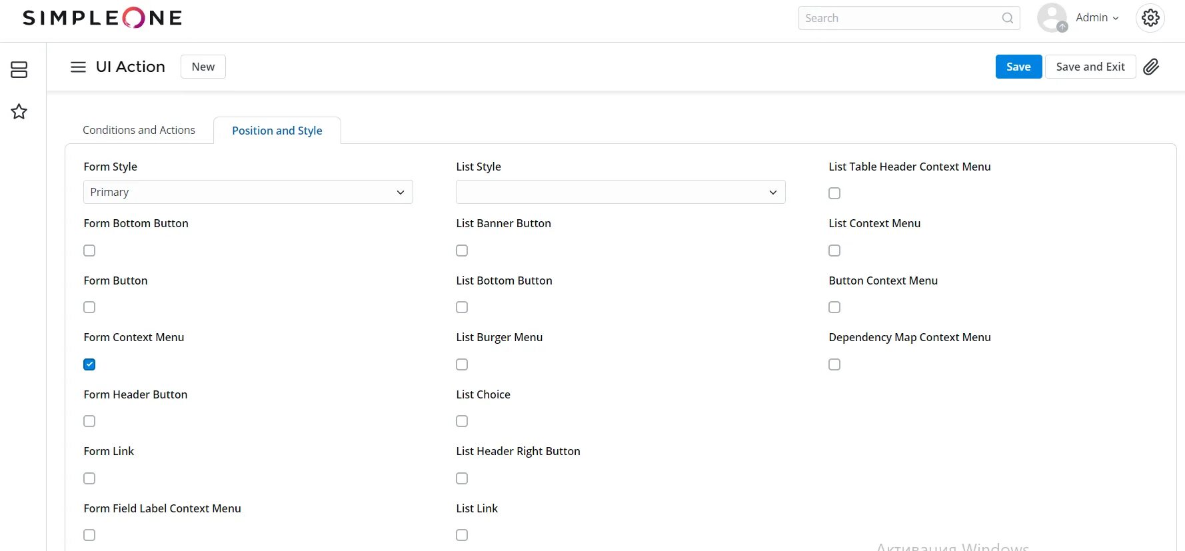This screenshot has width=1185, height=551.
Task: Click the blue Save button
Action: tap(1018, 67)
